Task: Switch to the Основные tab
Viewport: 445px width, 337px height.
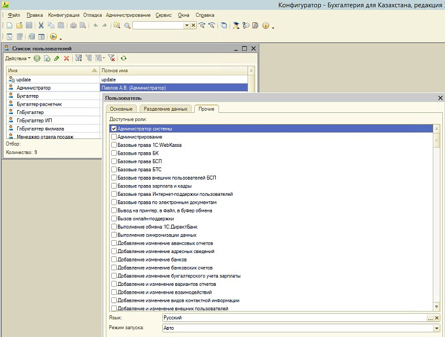Action: point(121,109)
